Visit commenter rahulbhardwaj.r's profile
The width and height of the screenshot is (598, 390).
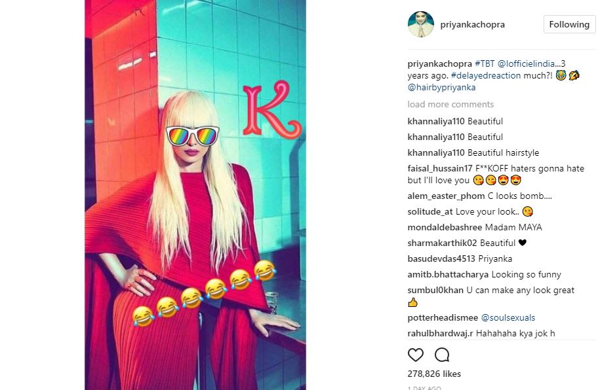click(x=440, y=333)
